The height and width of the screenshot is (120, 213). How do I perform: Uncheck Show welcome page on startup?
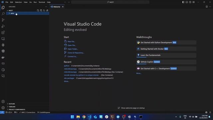(118, 108)
